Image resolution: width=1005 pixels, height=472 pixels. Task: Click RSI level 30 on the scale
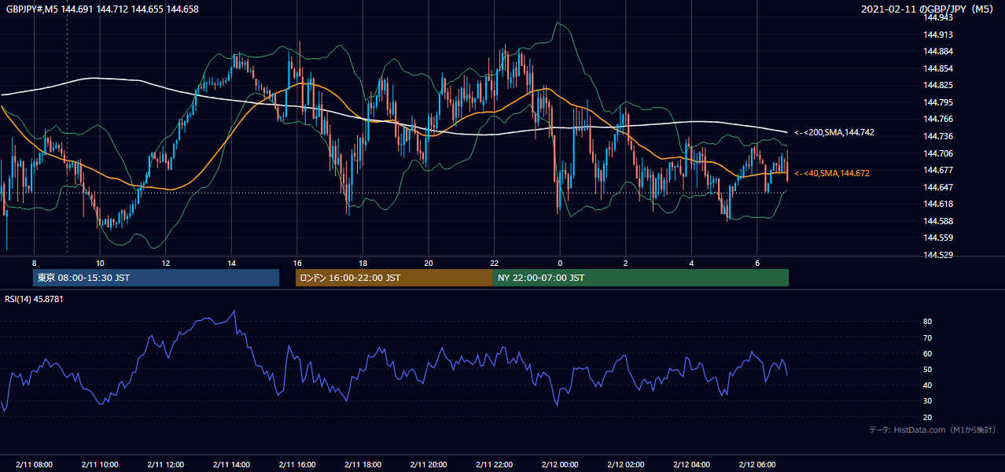[928, 401]
